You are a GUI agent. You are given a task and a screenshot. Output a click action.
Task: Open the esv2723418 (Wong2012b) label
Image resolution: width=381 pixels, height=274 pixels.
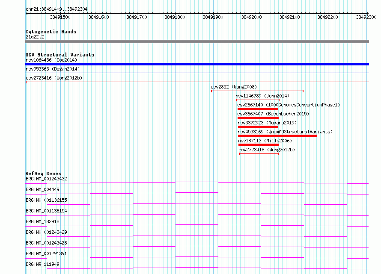[267, 150]
